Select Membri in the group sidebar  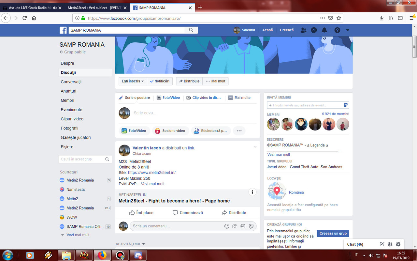tap(67, 100)
